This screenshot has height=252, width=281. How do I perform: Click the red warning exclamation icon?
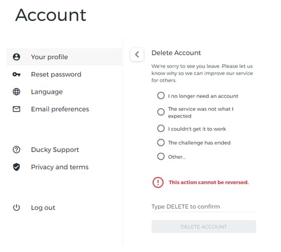tap(158, 182)
